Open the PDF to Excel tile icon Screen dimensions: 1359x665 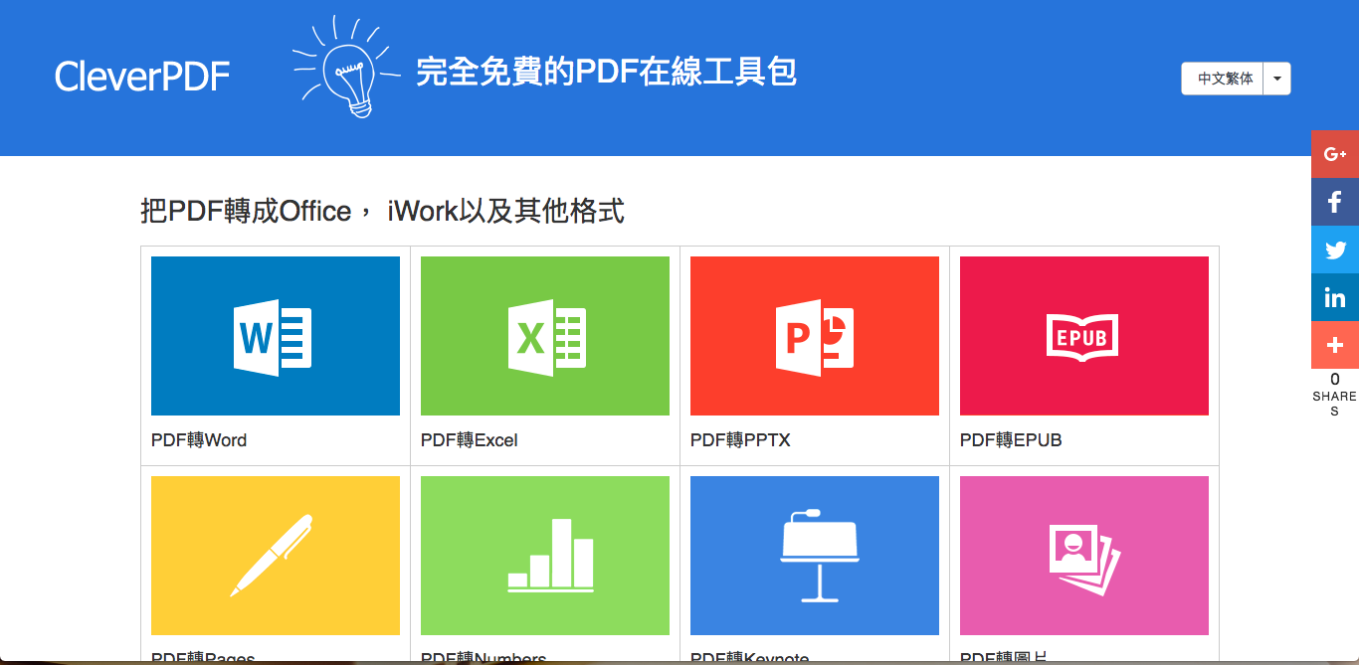click(545, 336)
